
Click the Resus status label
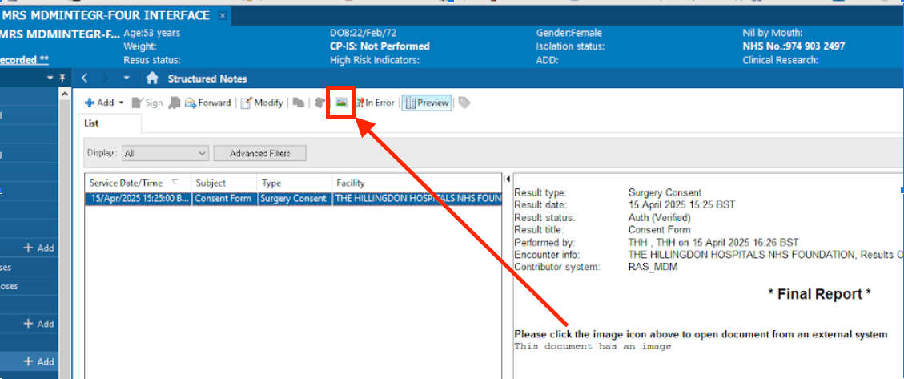tap(152, 60)
